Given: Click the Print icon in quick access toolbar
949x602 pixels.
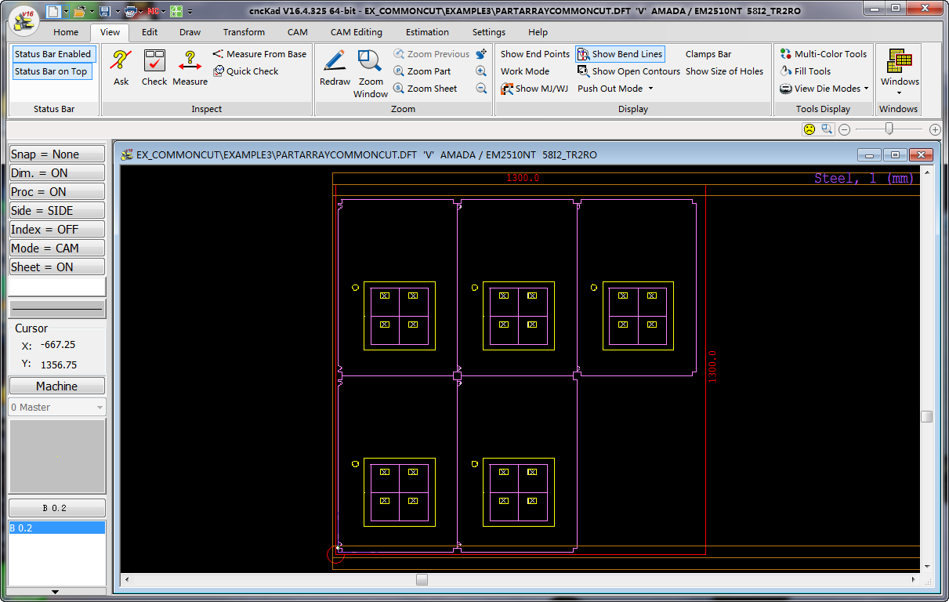Looking at the screenshot, I should [x=131, y=11].
